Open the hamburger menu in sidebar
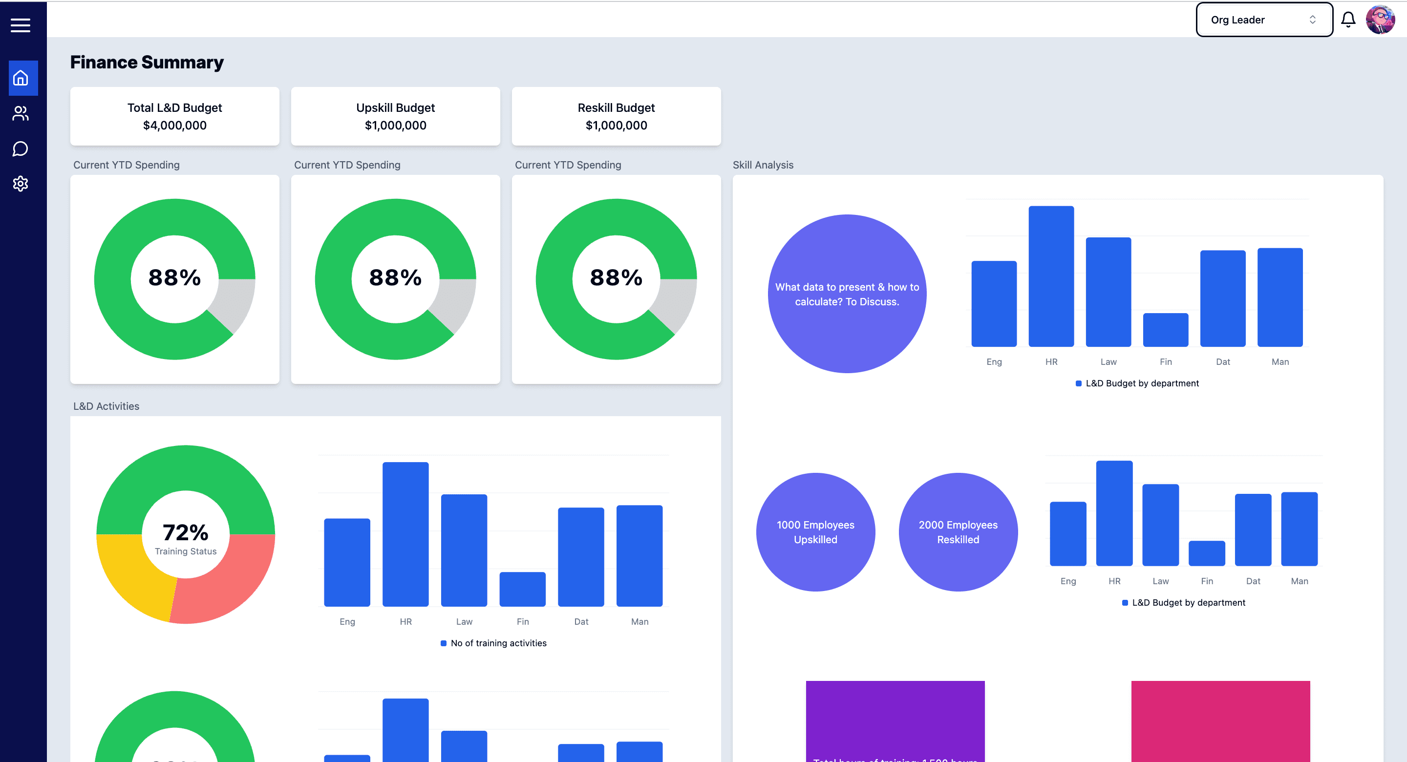 coord(21,25)
